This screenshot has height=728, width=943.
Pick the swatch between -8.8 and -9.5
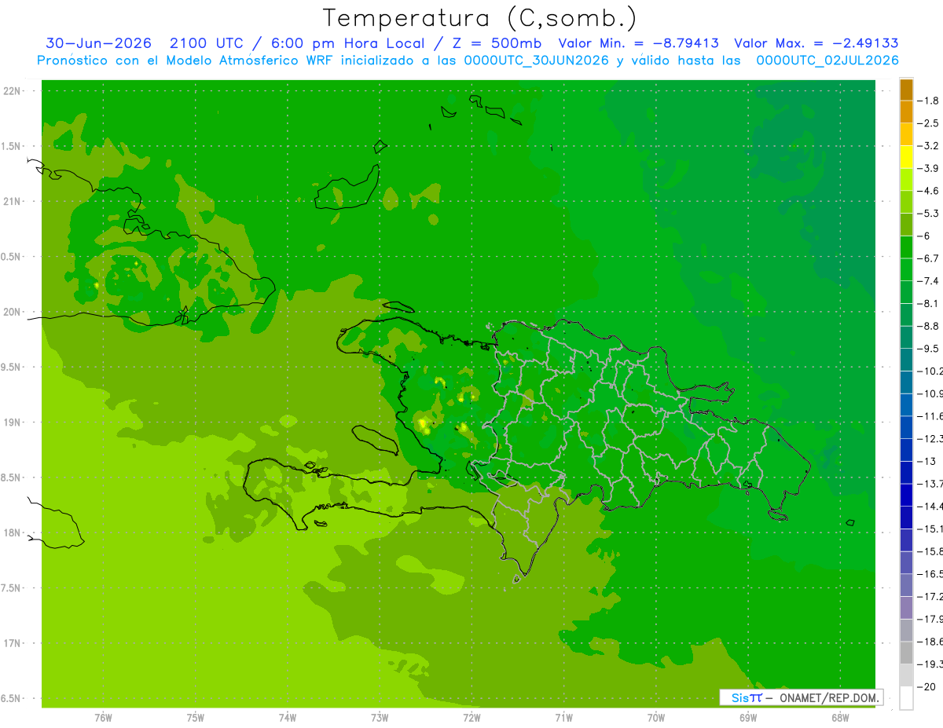point(906,338)
